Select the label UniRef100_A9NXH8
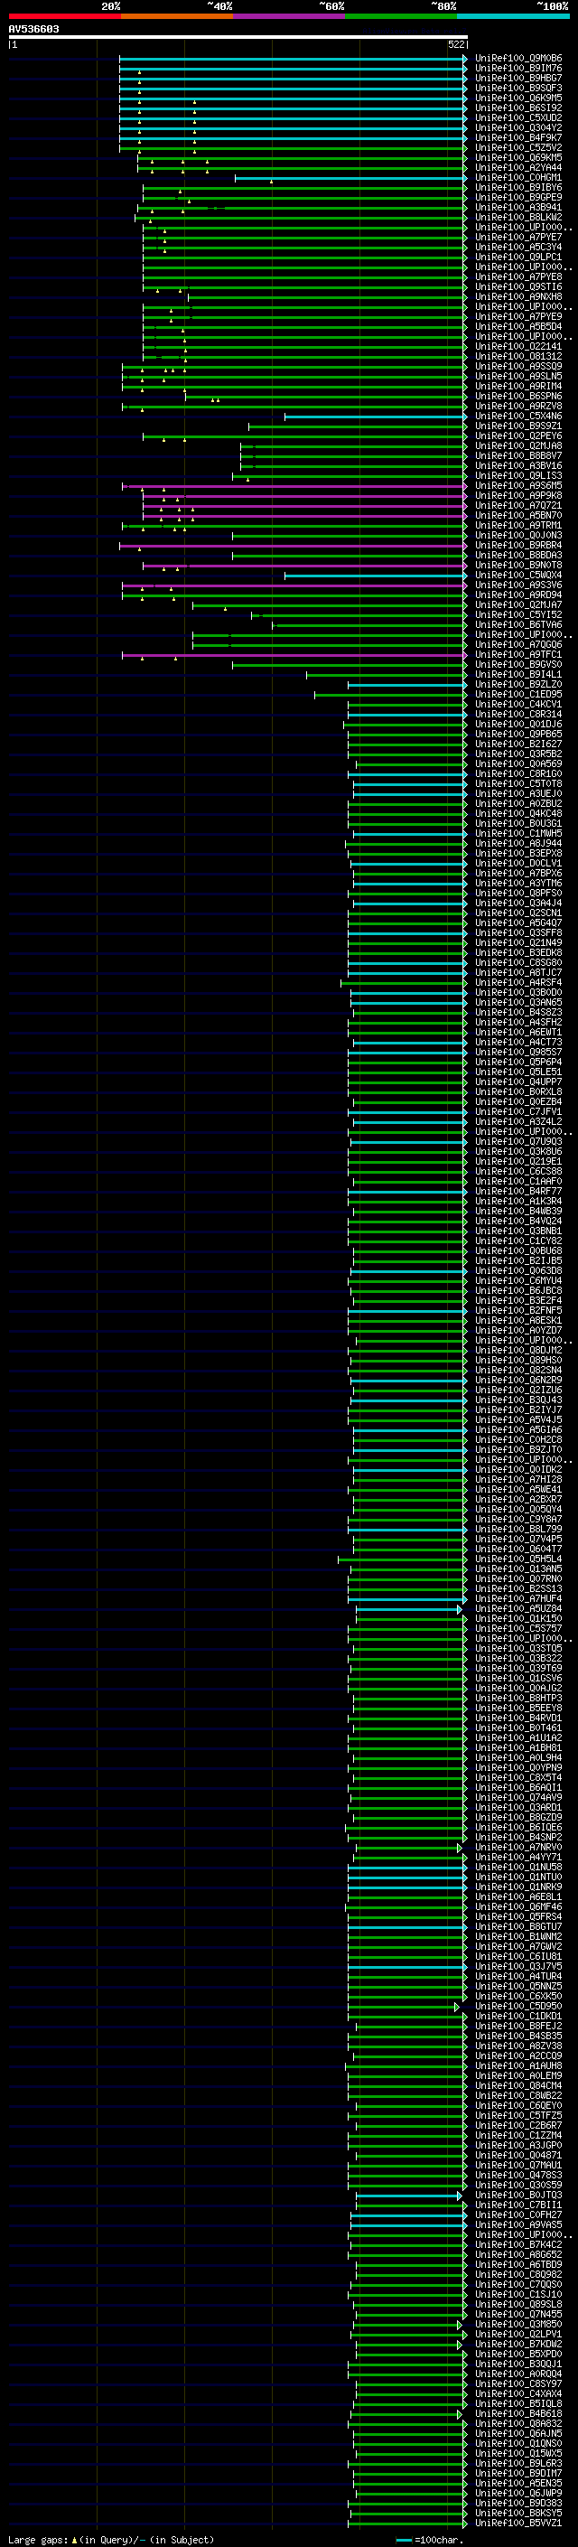 (518, 296)
